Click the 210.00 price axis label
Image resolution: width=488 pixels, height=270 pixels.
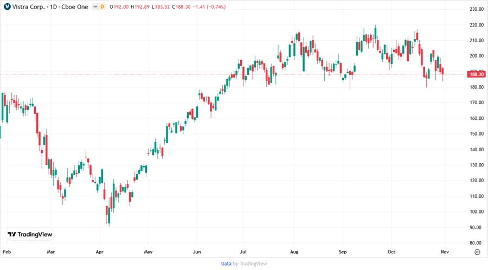[x=477, y=41]
